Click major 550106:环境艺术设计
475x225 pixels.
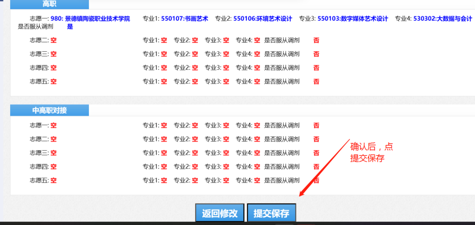(x=263, y=18)
